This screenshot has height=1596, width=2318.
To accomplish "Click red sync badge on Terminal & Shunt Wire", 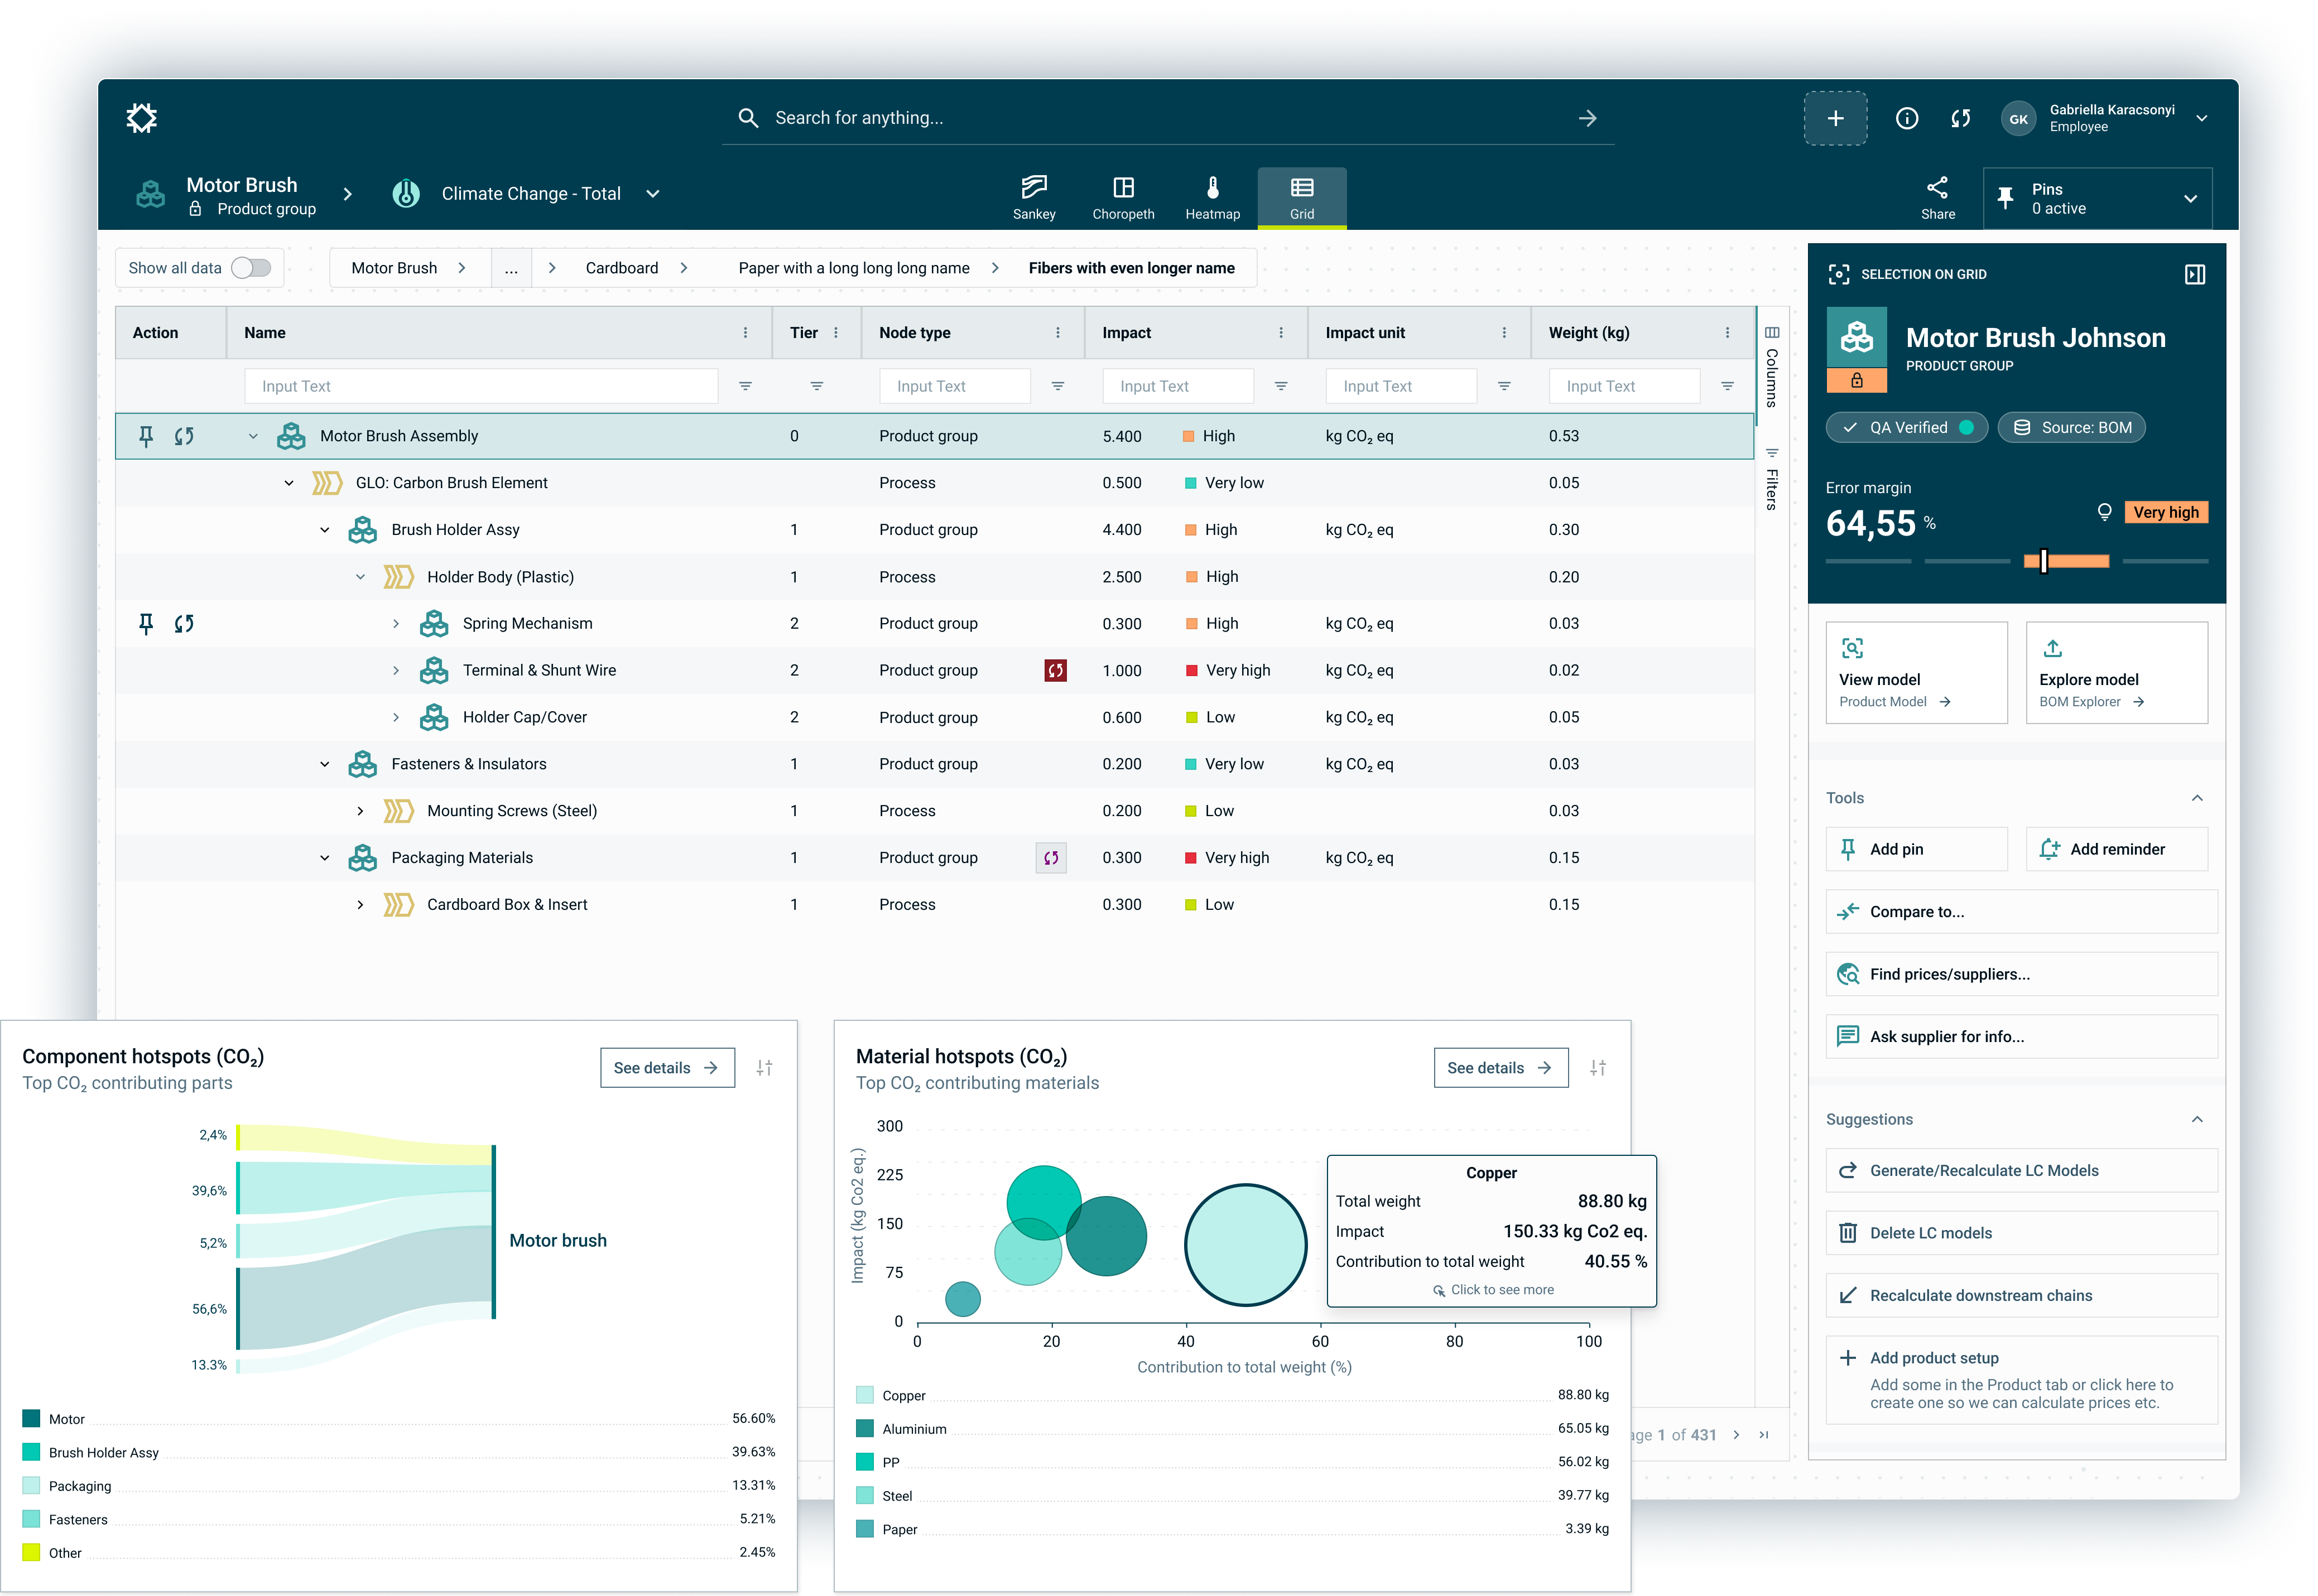I will (1055, 671).
